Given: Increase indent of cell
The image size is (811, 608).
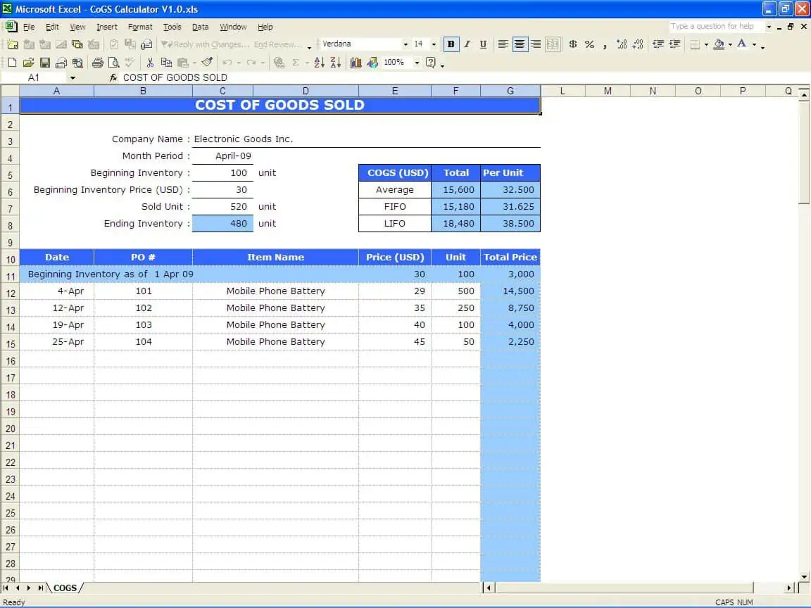Looking at the screenshot, I should click(x=675, y=44).
